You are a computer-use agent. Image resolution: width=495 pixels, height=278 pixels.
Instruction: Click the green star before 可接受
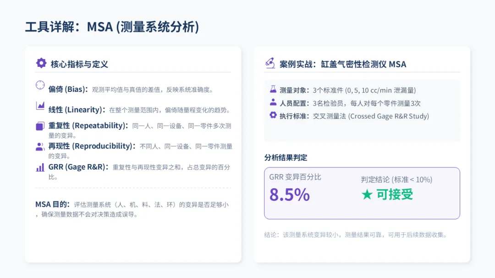pos(367,195)
